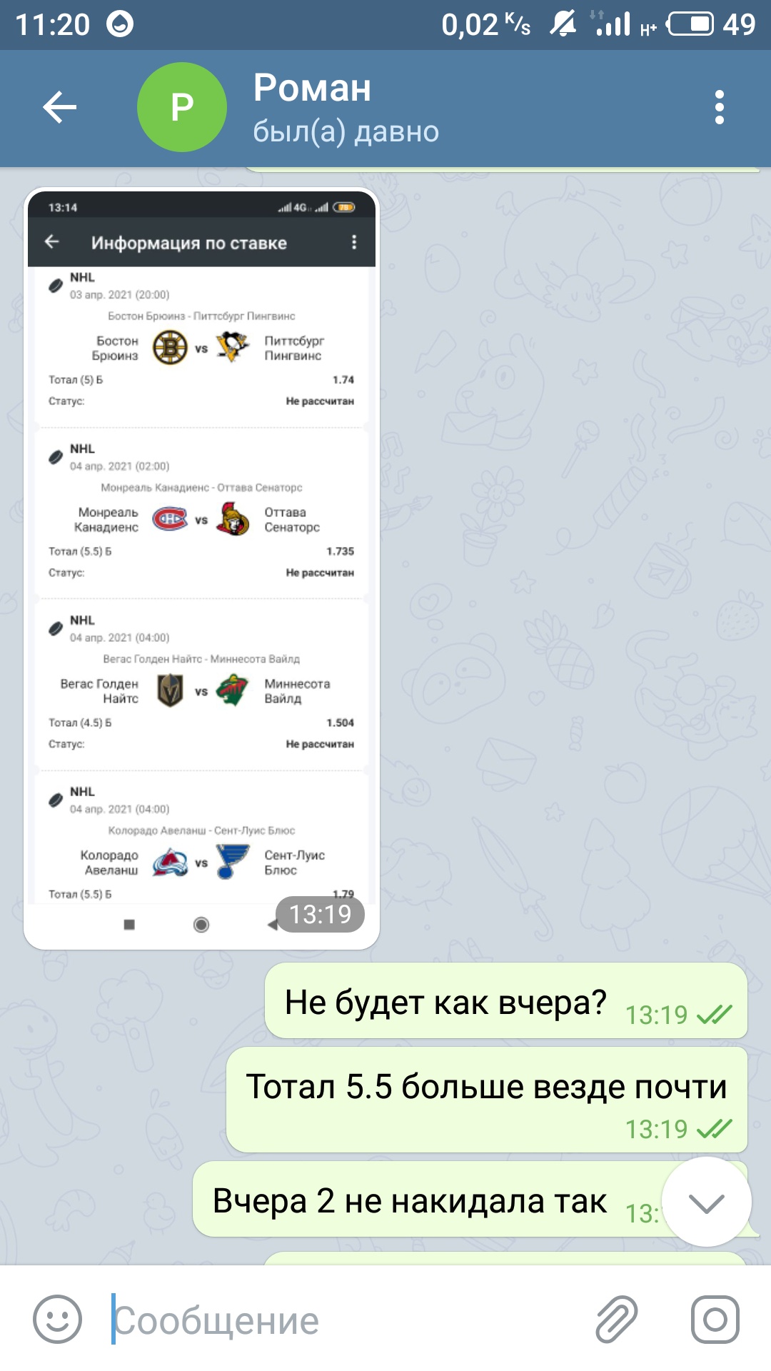This screenshot has width=771, height=1371.
Task: Open the bet information screenshot image
Action: [202, 568]
